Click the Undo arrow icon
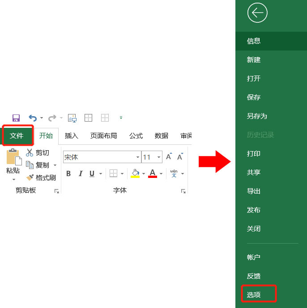 tap(33, 118)
